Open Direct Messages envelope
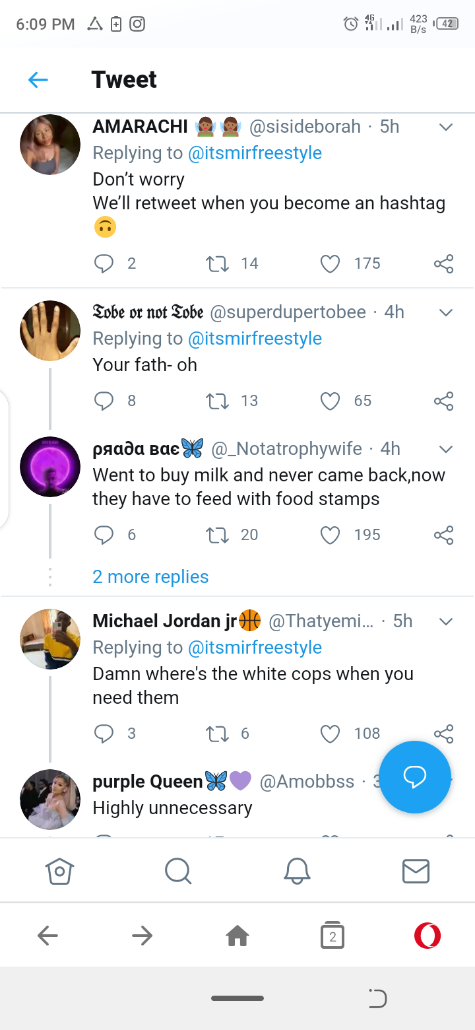 [416, 871]
